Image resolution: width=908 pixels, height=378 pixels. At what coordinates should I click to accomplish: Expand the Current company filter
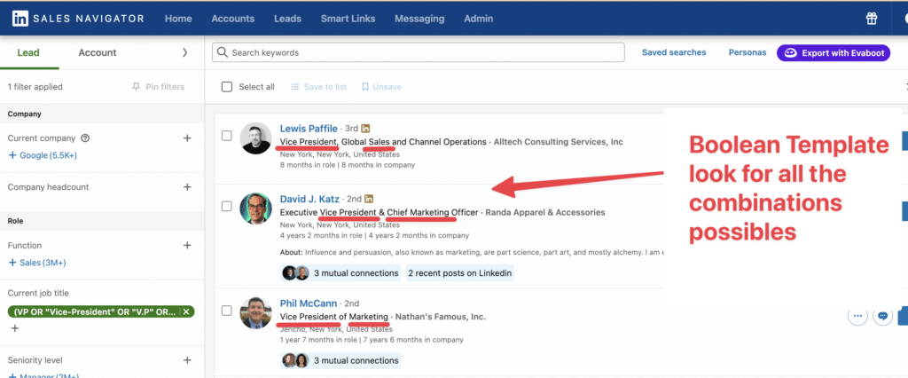pos(187,138)
